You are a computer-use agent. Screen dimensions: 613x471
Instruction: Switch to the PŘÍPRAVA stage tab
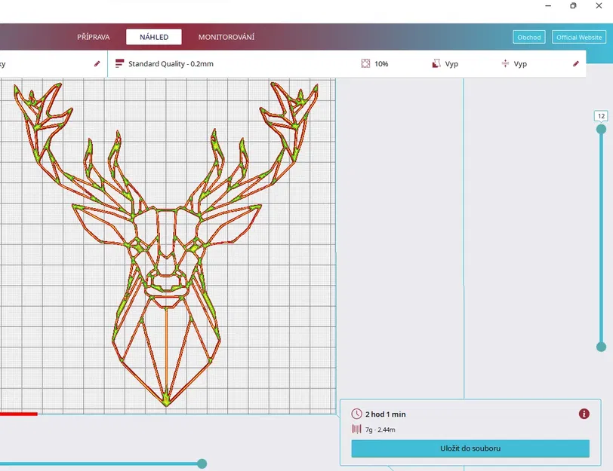pyautogui.click(x=93, y=37)
